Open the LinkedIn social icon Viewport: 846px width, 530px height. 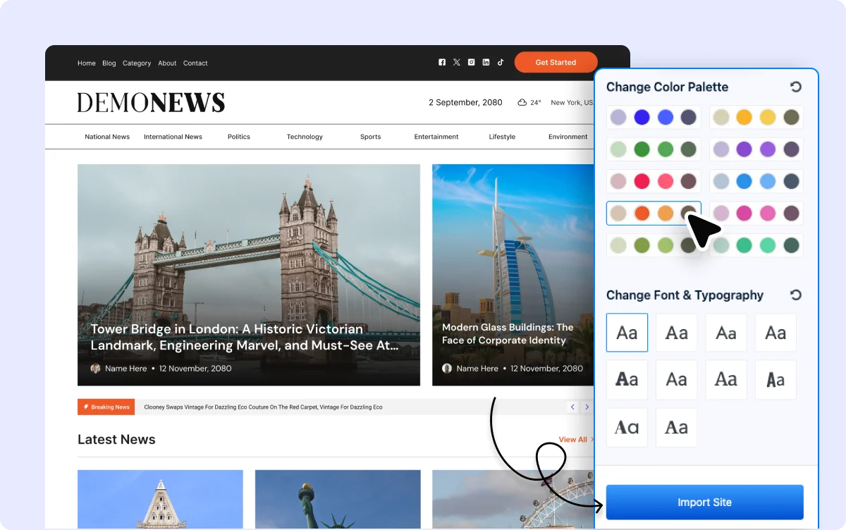(486, 62)
